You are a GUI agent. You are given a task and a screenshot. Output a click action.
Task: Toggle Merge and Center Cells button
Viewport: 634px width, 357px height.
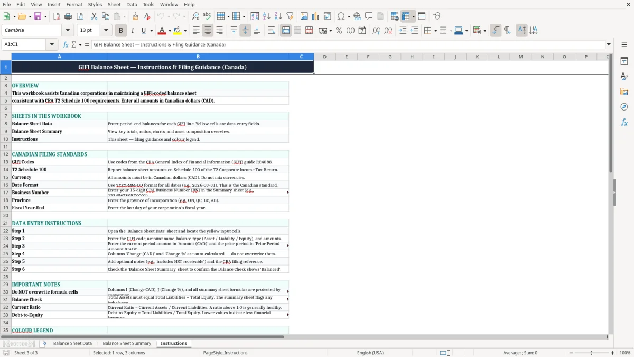pos(286,31)
